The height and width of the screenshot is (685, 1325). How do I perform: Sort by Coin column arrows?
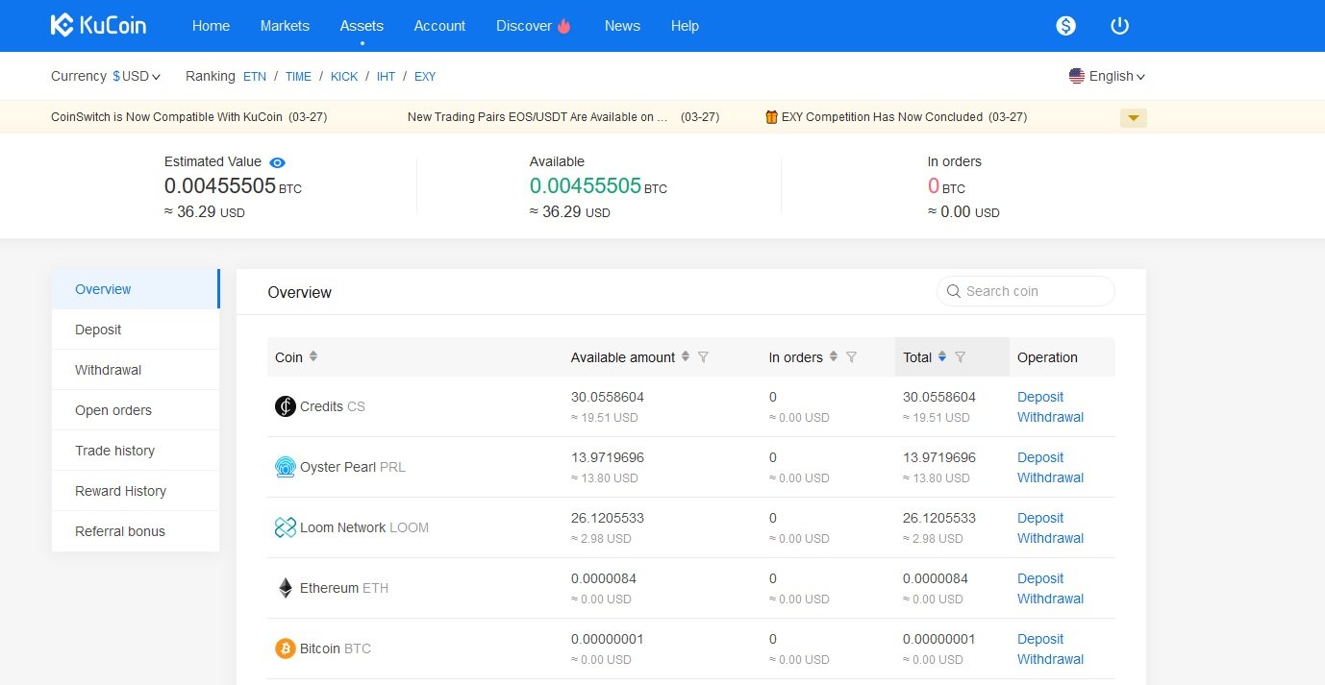[x=312, y=356]
